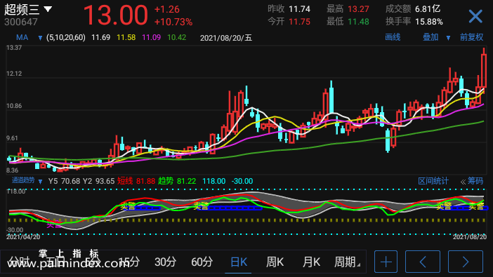Click the yellow MA10 value 11.58
The image size is (493, 277).
[126, 38]
